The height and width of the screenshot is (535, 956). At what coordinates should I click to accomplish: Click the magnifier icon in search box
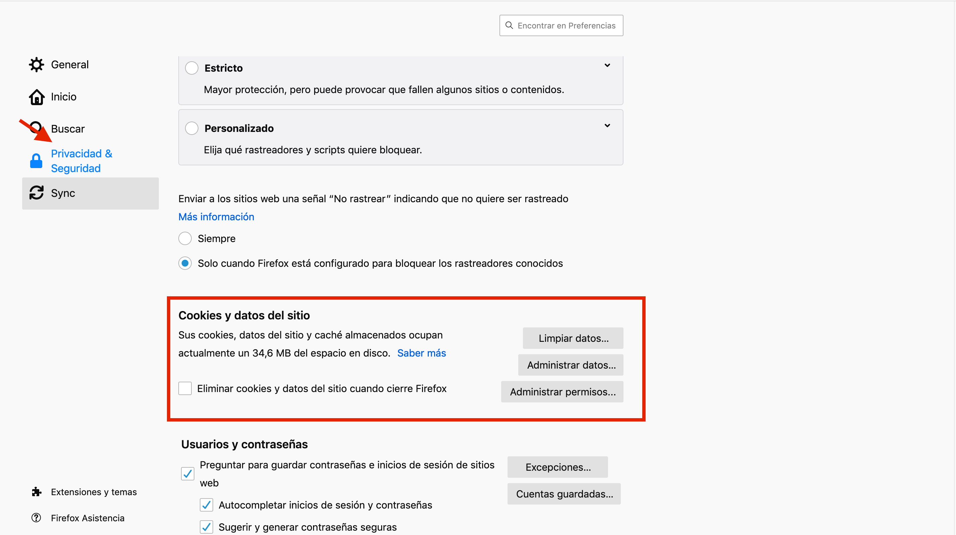click(509, 25)
